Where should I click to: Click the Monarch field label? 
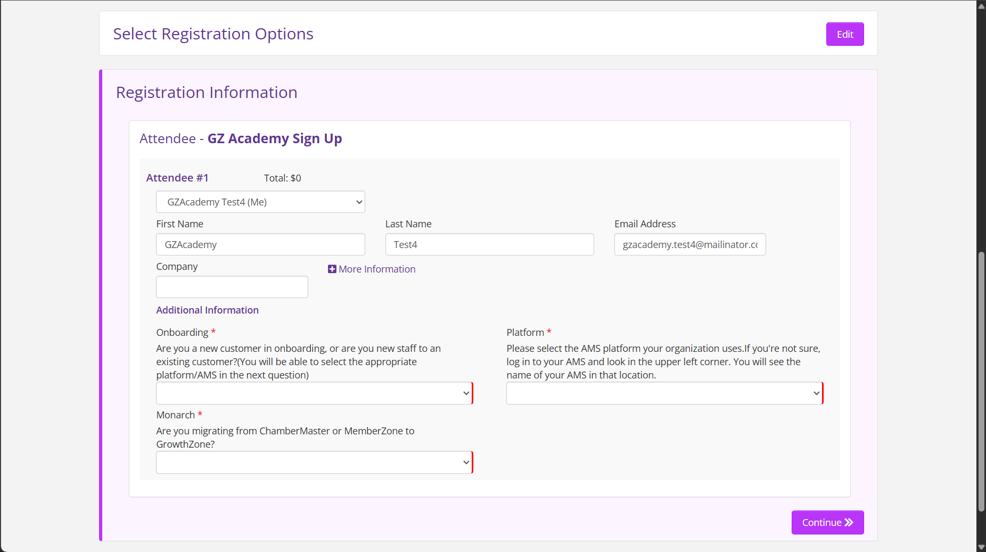[x=176, y=415]
